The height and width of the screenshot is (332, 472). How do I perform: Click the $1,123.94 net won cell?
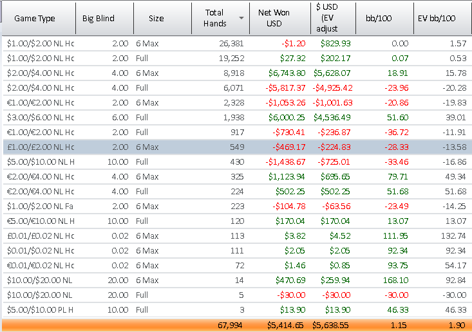tap(287, 176)
